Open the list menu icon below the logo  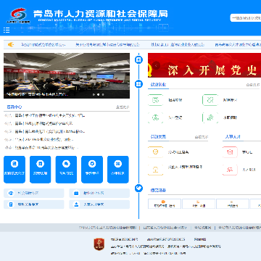(7, 30)
